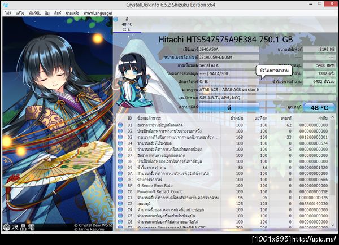
Task: Click the firmware field JE4OA50A
Action: click(229, 50)
